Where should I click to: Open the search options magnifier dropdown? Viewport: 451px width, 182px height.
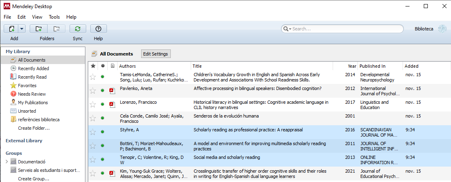click(288, 29)
